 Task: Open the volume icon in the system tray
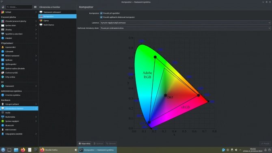coord(236,150)
